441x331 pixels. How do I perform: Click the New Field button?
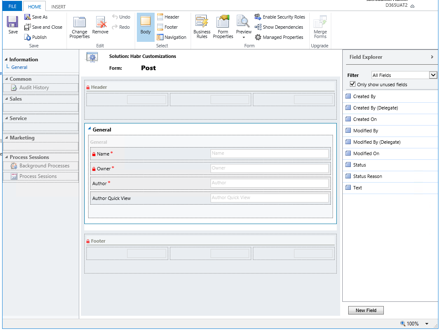click(366, 310)
